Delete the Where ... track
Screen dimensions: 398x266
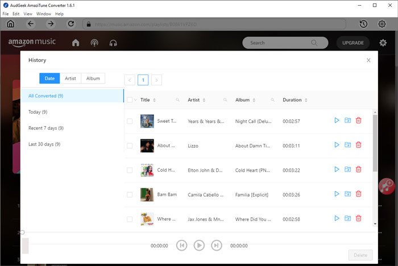coord(358,218)
